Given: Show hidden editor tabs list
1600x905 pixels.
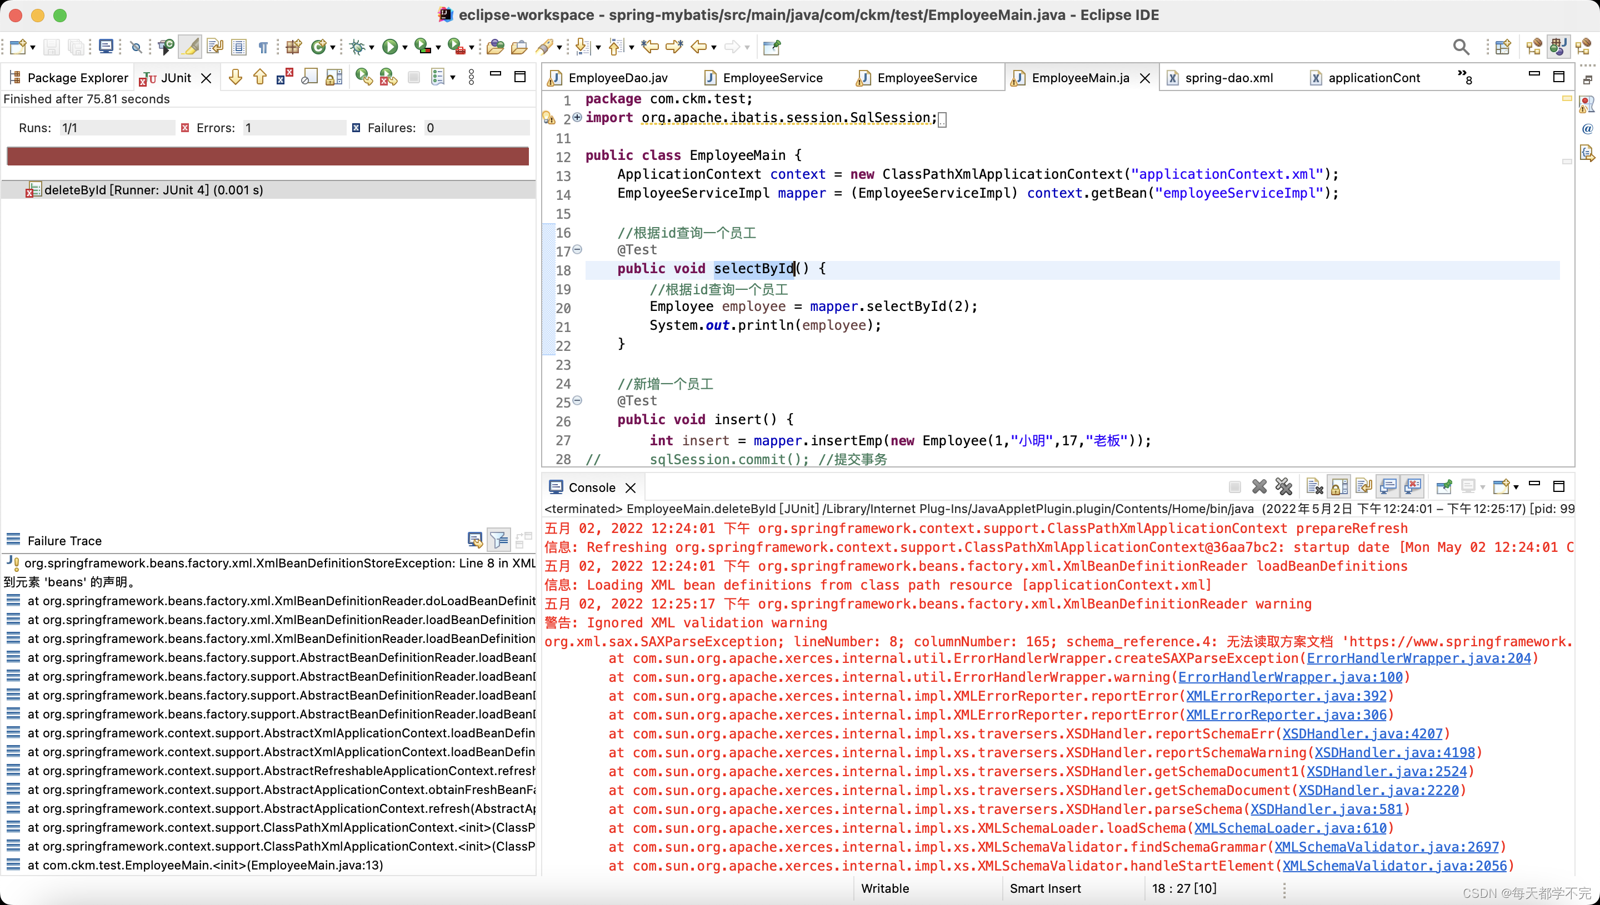Looking at the screenshot, I should tap(1465, 77).
